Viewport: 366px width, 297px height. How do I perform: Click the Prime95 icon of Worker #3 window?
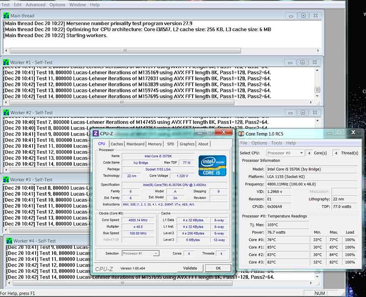pyautogui.click(x=6, y=179)
